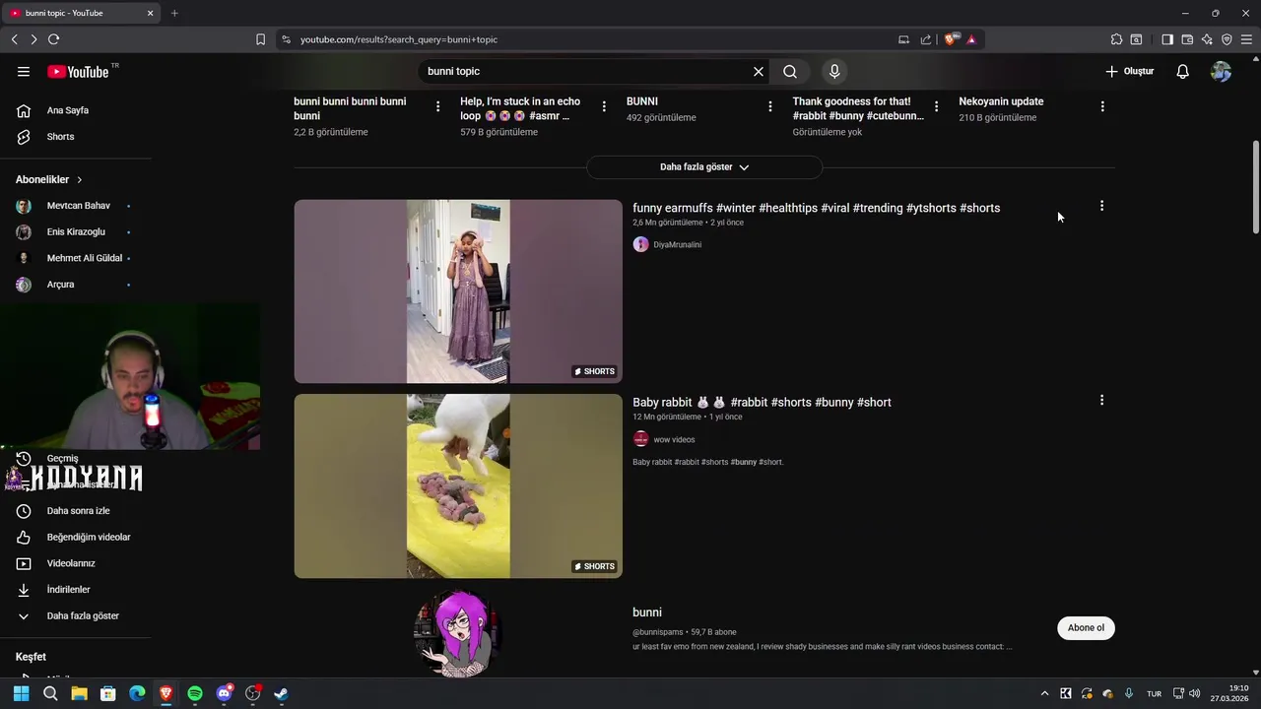Open the 'funny earmuffs #winter' video title
The image size is (1261, 709).
pyautogui.click(x=816, y=208)
